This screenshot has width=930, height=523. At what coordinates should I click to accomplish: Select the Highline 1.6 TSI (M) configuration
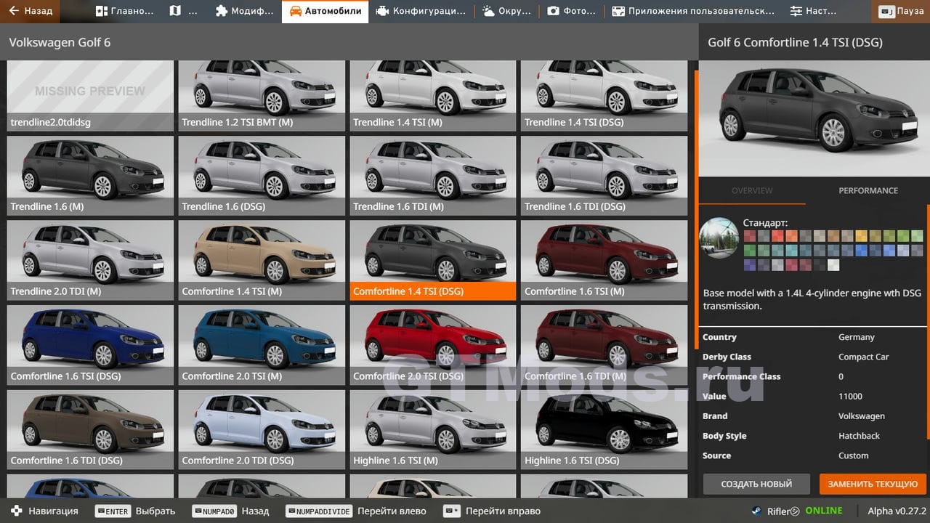[x=433, y=429]
